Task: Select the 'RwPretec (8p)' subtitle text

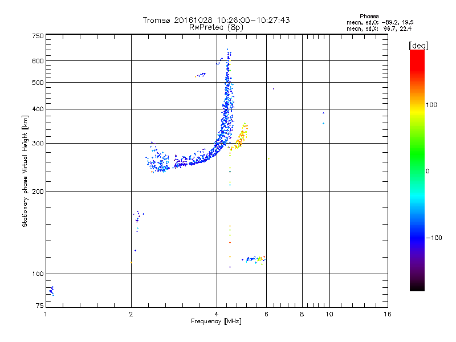Action: click(216, 27)
